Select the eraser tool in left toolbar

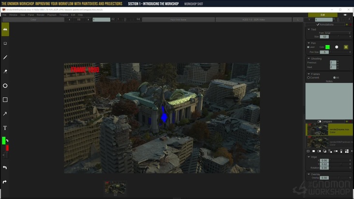pyautogui.click(x=5, y=71)
